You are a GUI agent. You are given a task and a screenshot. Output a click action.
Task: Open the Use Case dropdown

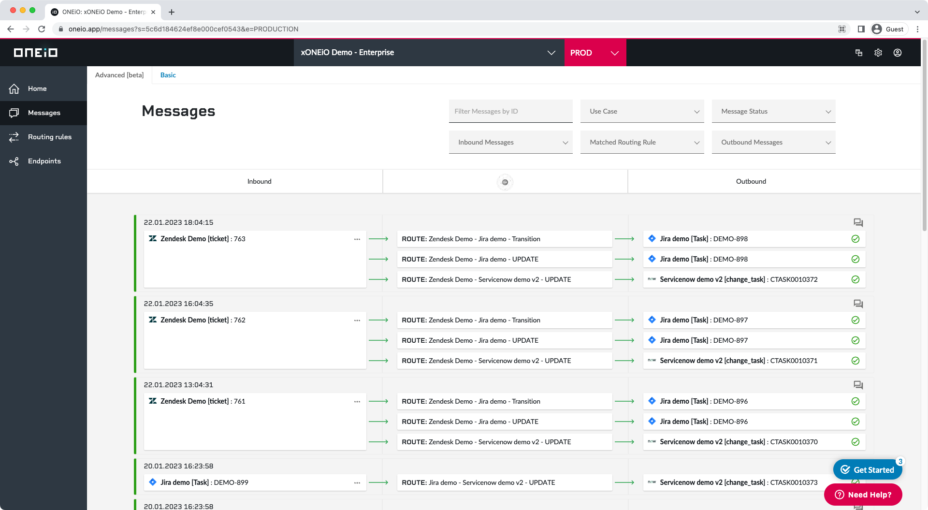[x=642, y=111]
